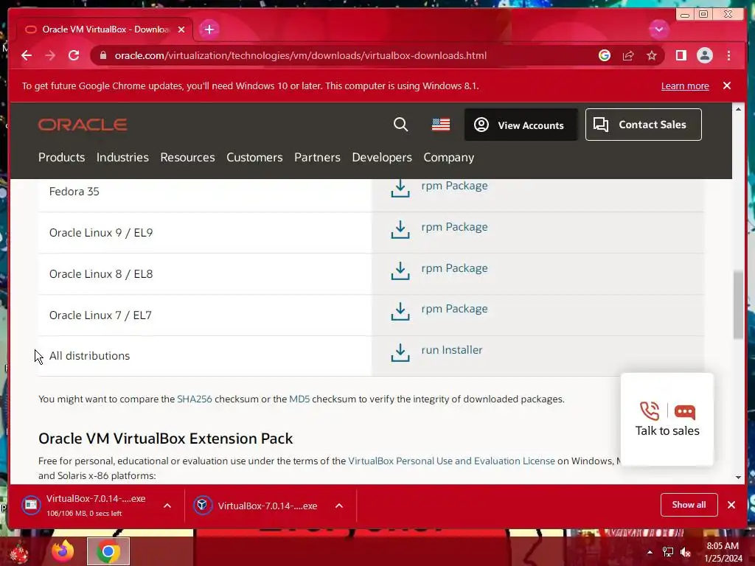Image resolution: width=755 pixels, height=566 pixels.
Task: Download icon for Oracle Linux 8 row
Action: 400,270
